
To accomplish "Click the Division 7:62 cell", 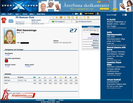I will pyautogui.click(x=22, y=80).
